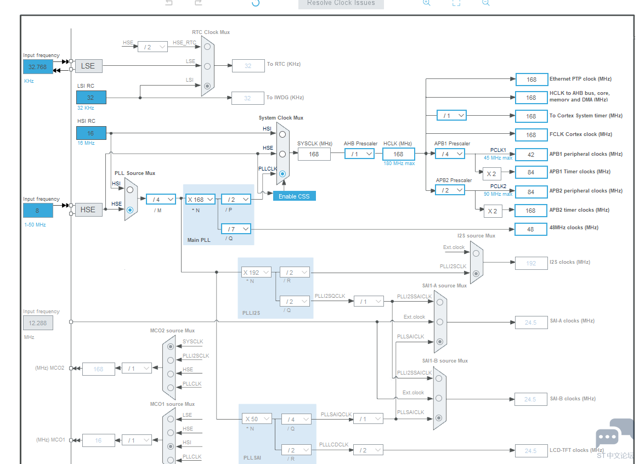The image size is (639, 464).
Task: Select HSI in PLL Source Mux
Action: click(130, 190)
